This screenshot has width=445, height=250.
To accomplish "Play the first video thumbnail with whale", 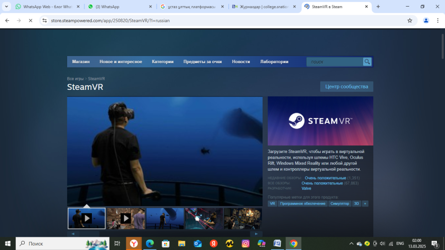I will pyautogui.click(x=86, y=218).
